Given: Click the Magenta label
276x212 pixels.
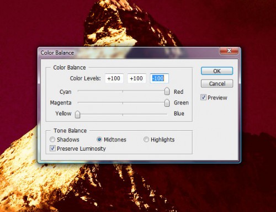Looking at the screenshot, I should tap(61, 103).
